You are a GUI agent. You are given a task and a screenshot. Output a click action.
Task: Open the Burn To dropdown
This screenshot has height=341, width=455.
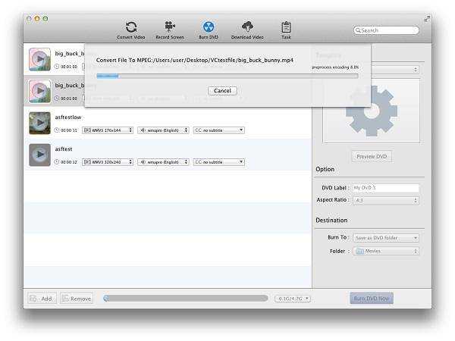386,238
